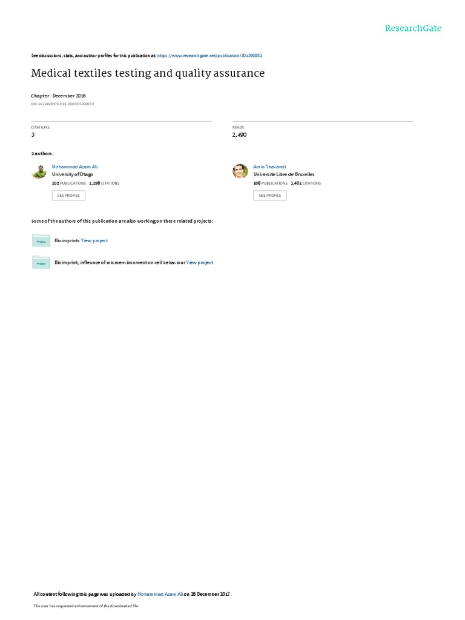Click the Bioimprints project folder icon
Image resolution: width=465 pixels, height=620 pixels.
point(41,240)
